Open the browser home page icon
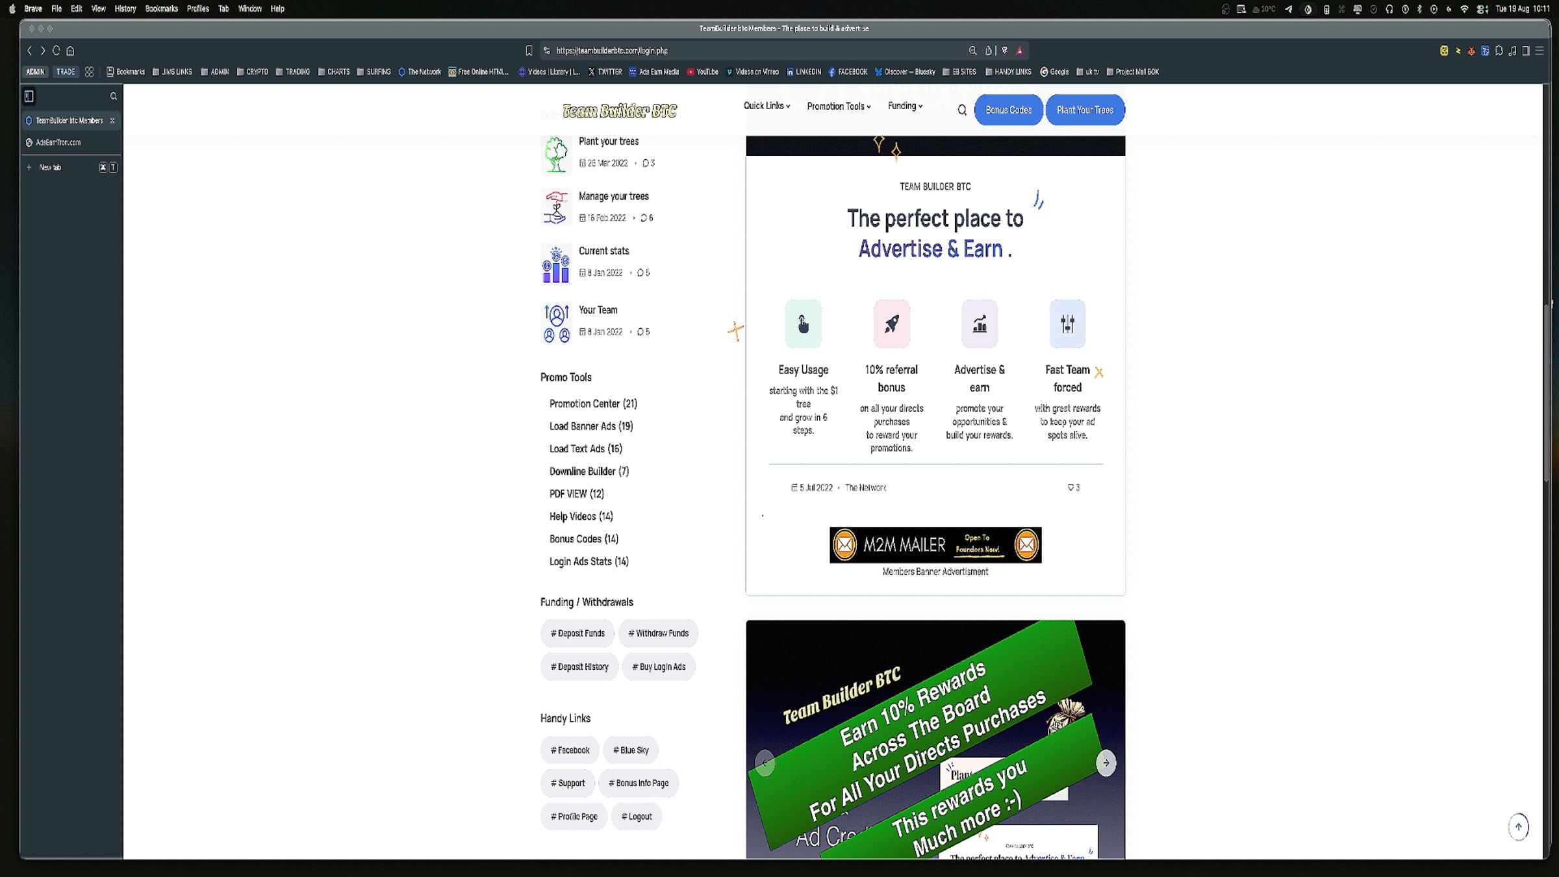Image resolution: width=1559 pixels, height=877 pixels. pos(71,51)
